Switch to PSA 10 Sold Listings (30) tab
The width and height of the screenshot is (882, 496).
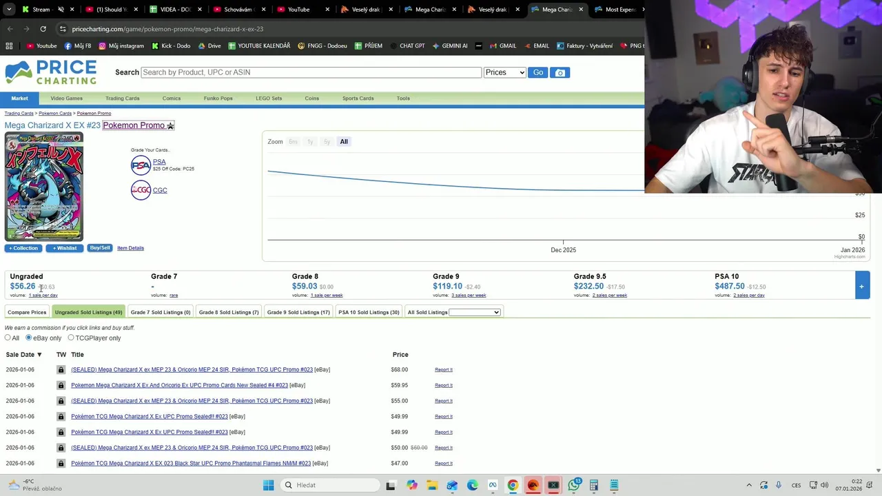[x=369, y=312]
